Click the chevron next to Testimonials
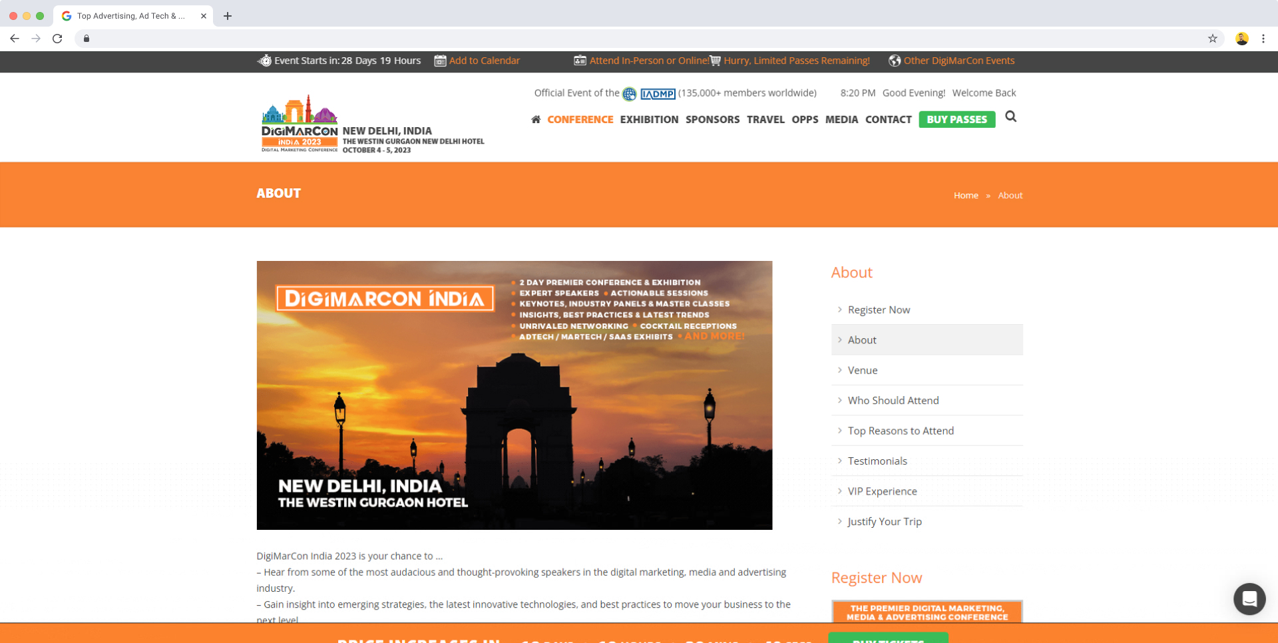Image resolution: width=1278 pixels, height=643 pixels. 840,461
